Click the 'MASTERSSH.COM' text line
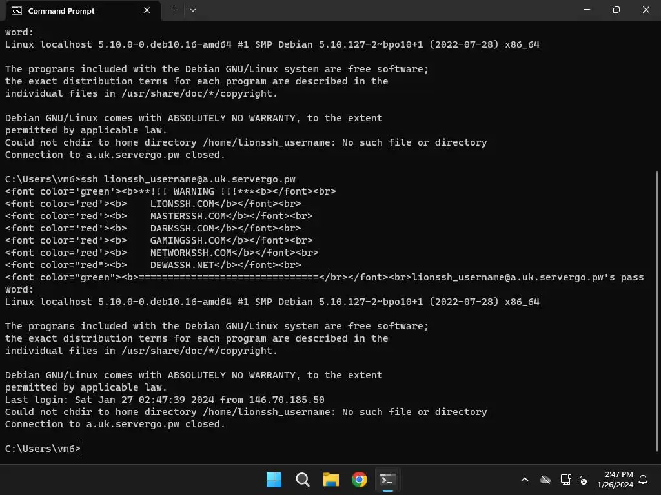661x495 pixels. click(159, 216)
